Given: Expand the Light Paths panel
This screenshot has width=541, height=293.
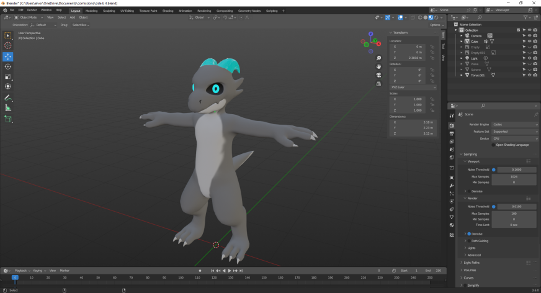Looking at the screenshot, I should (472, 263).
